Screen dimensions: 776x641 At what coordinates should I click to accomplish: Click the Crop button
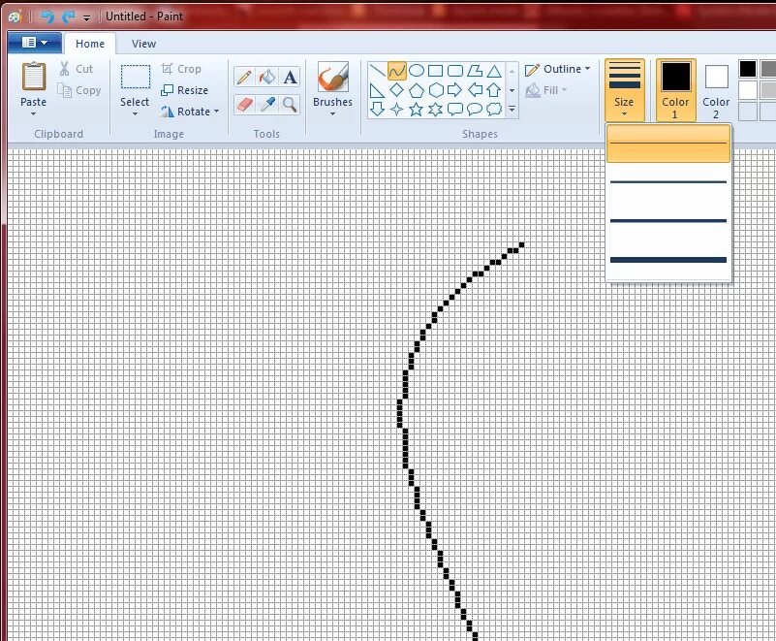pos(181,69)
